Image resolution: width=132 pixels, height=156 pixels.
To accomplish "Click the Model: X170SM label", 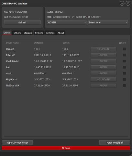I will pos(55,12).
